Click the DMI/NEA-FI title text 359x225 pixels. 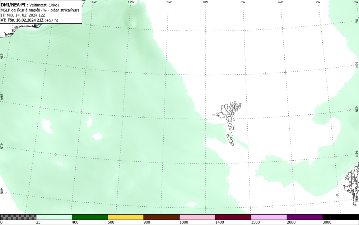tap(13, 5)
